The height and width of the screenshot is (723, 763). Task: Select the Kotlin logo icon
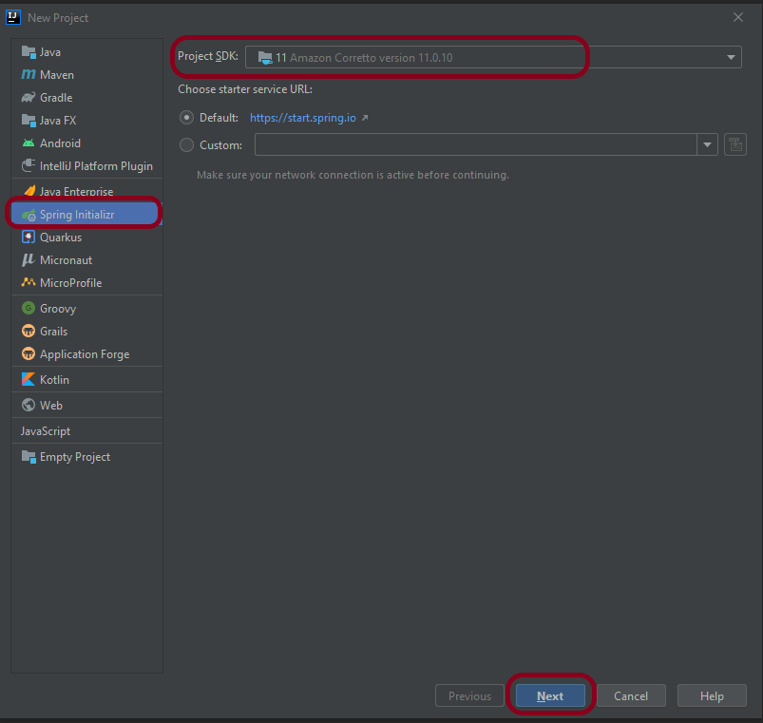click(x=29, y=380)
